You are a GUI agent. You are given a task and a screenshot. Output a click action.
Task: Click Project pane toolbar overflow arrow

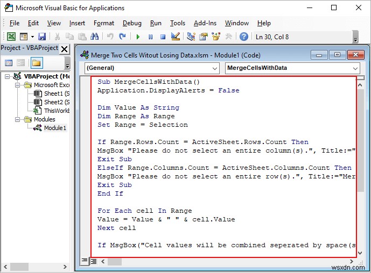point(67,63)
